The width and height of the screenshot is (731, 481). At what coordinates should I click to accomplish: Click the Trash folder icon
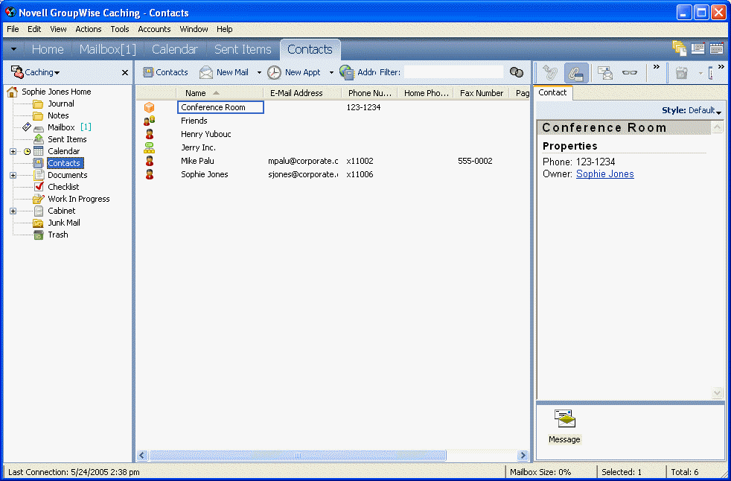tap(39, 235)
